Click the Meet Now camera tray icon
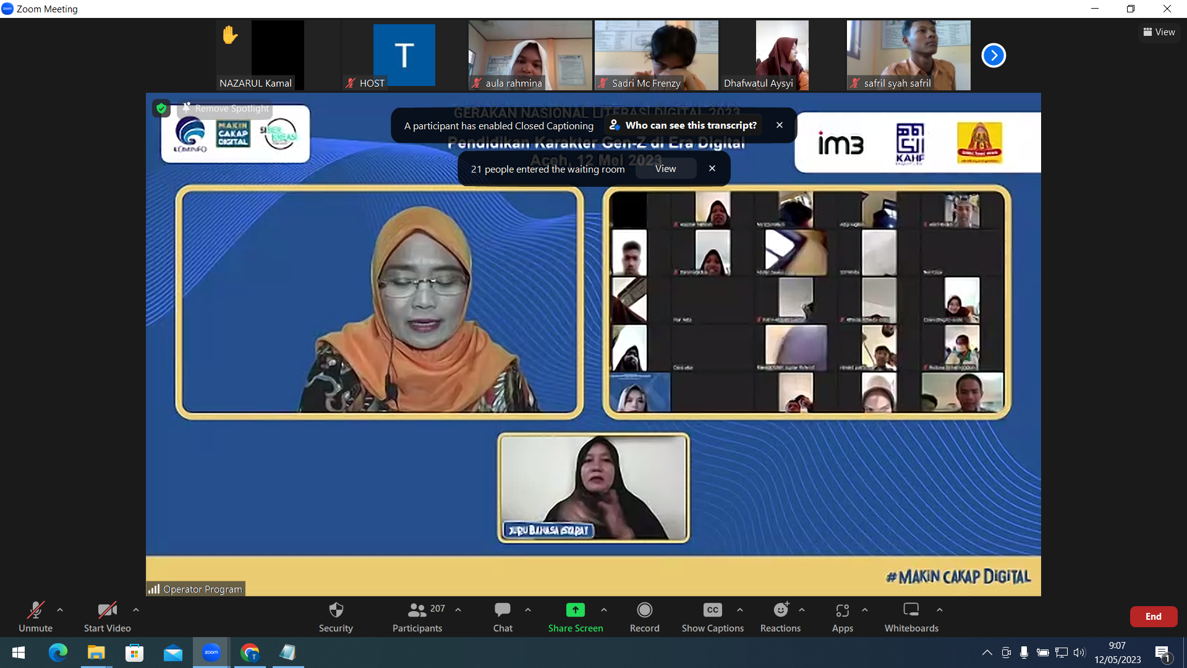 1006,653
